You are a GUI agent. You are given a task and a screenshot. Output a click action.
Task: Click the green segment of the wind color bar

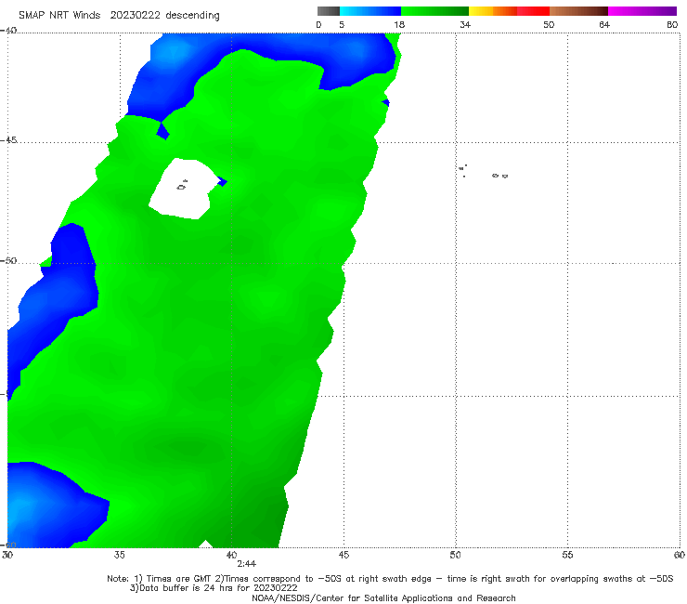[x=434, y=11]
